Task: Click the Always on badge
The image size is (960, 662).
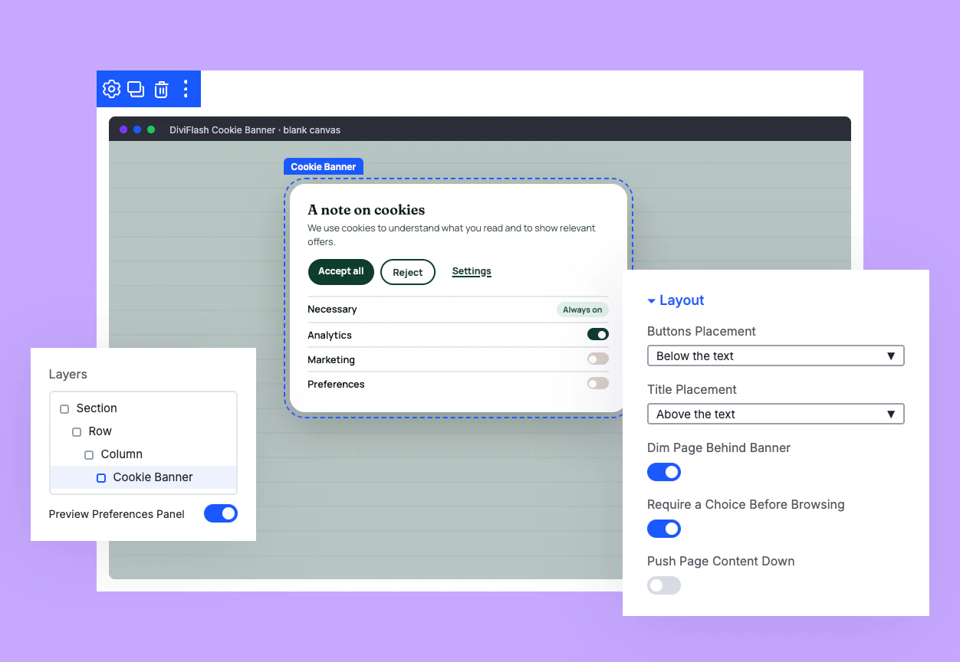Action: [x=583, y=310]
